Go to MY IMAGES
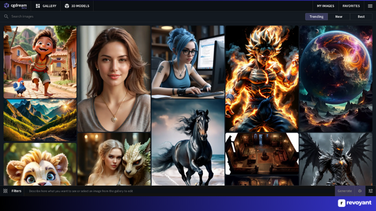This screenshot has height=211, width=376. pyautogui.click(x=325, y=6)
